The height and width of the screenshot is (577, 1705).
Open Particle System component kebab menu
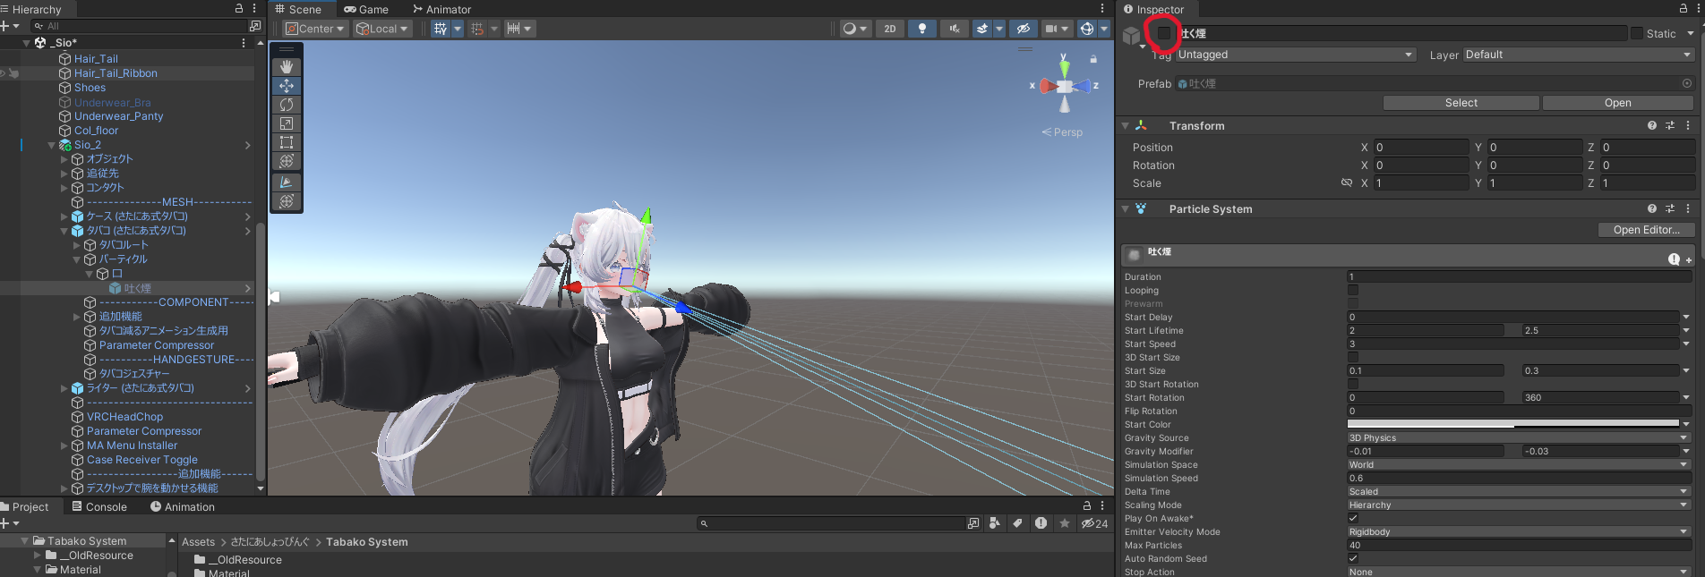(1688, 209)
